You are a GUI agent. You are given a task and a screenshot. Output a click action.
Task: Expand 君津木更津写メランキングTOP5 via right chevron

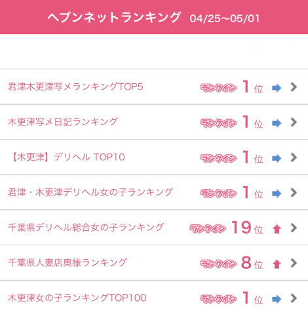(294, 87)
